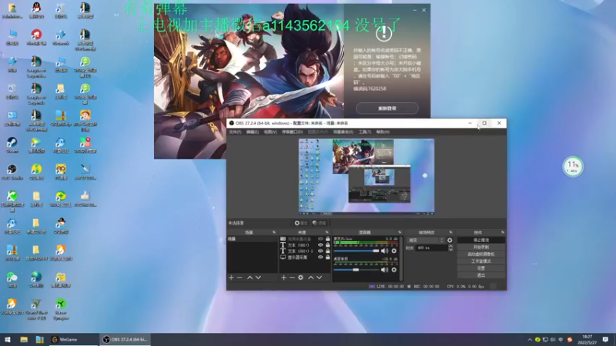This screenshot has height=346, width=616.
Task: Toggle lock on first 文本 (GDI+) source
Action: pyautogui.click(x=328, y=245)
